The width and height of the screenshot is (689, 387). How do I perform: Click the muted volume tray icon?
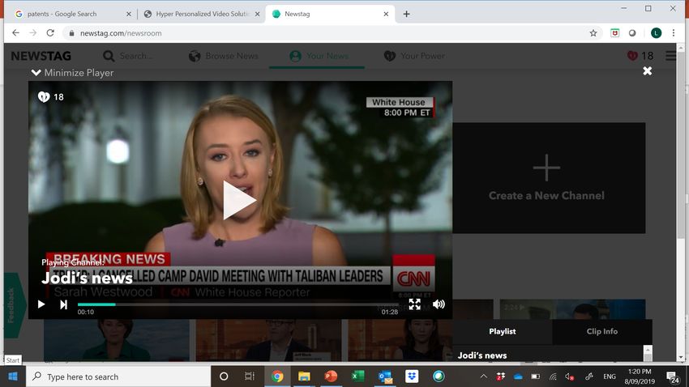click(x=570, y=376)
